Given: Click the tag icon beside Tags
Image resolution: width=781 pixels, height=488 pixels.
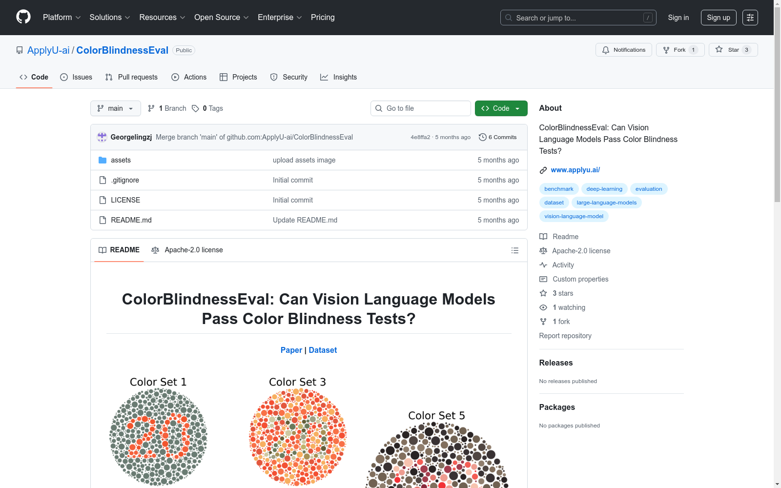Looking at the screenshot, I should (195, 108).
